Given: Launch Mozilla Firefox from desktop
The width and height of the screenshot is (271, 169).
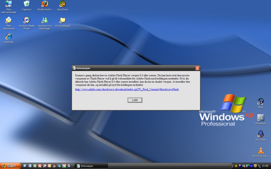Looking at the screenshot, I should pos(45,6).
